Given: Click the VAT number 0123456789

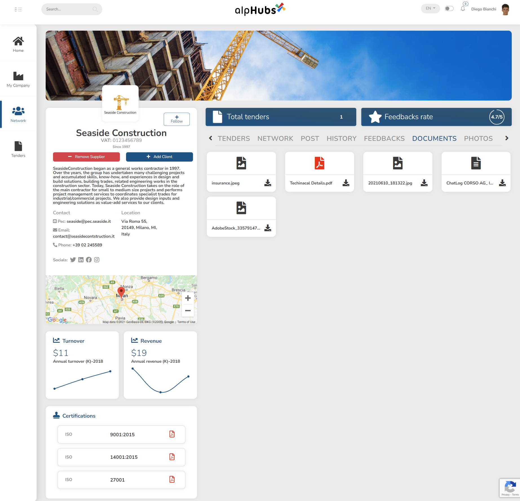Looking at the screenshot, I should coord(127,140).
